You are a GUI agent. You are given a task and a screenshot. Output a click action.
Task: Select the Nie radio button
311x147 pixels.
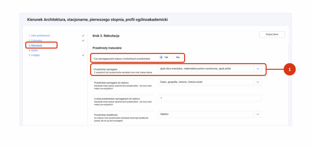coord(173,57)
